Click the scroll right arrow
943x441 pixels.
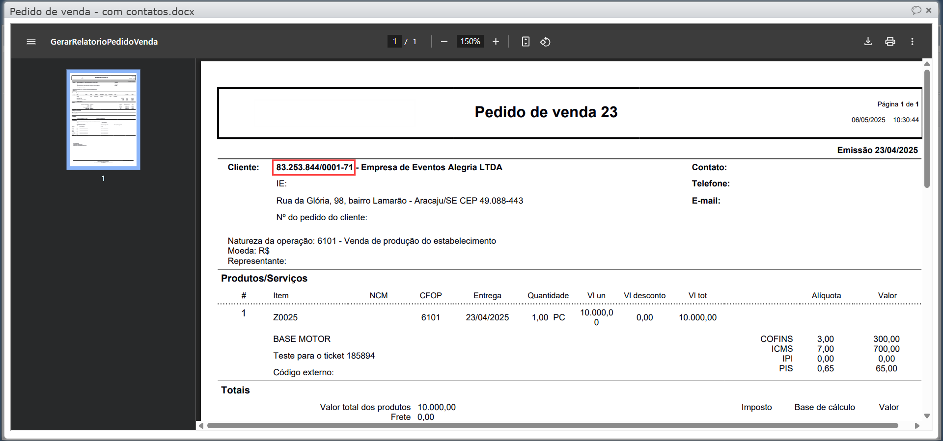coord(917,426)
